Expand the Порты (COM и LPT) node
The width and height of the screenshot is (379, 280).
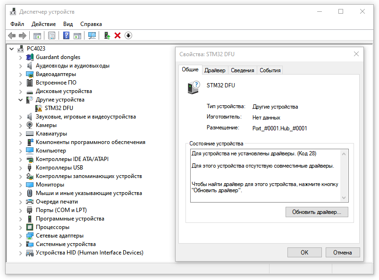click(20, 210)
